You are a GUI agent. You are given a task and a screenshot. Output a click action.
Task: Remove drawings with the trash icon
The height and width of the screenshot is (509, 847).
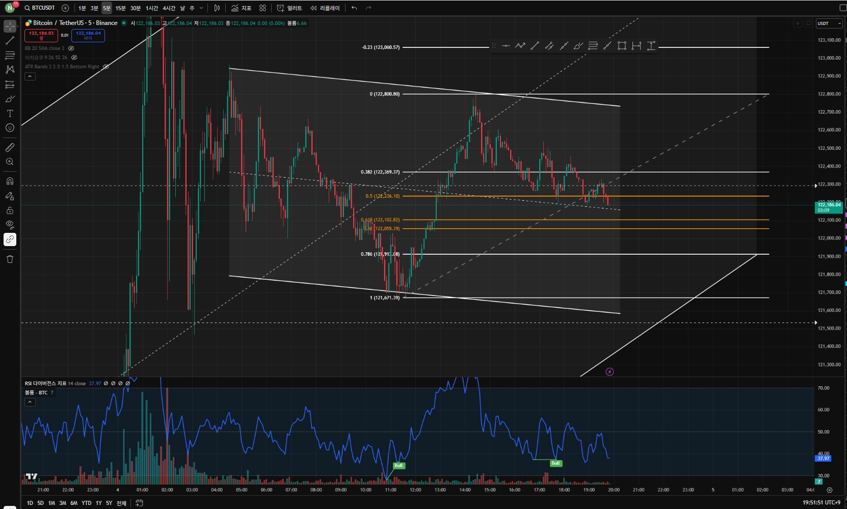(x=10, y=259)
